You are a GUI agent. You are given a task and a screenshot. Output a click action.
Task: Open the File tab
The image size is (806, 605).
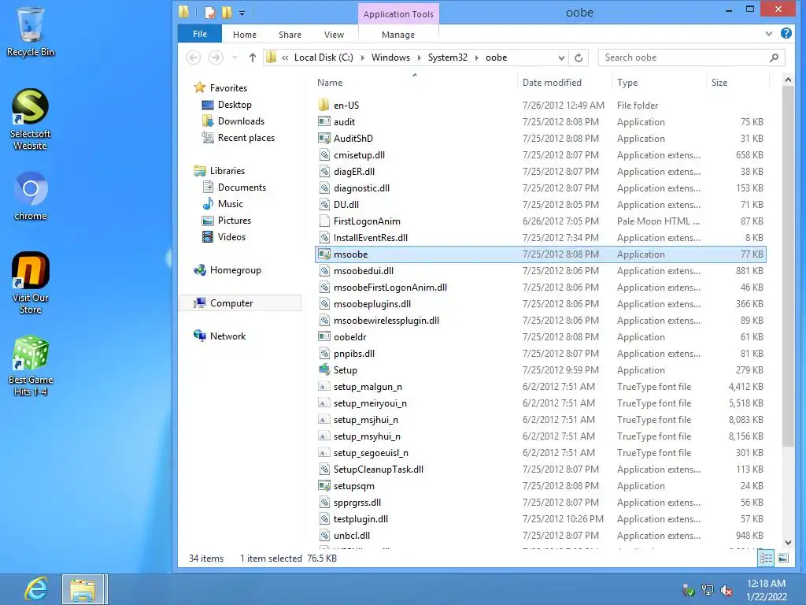(199, 34)
